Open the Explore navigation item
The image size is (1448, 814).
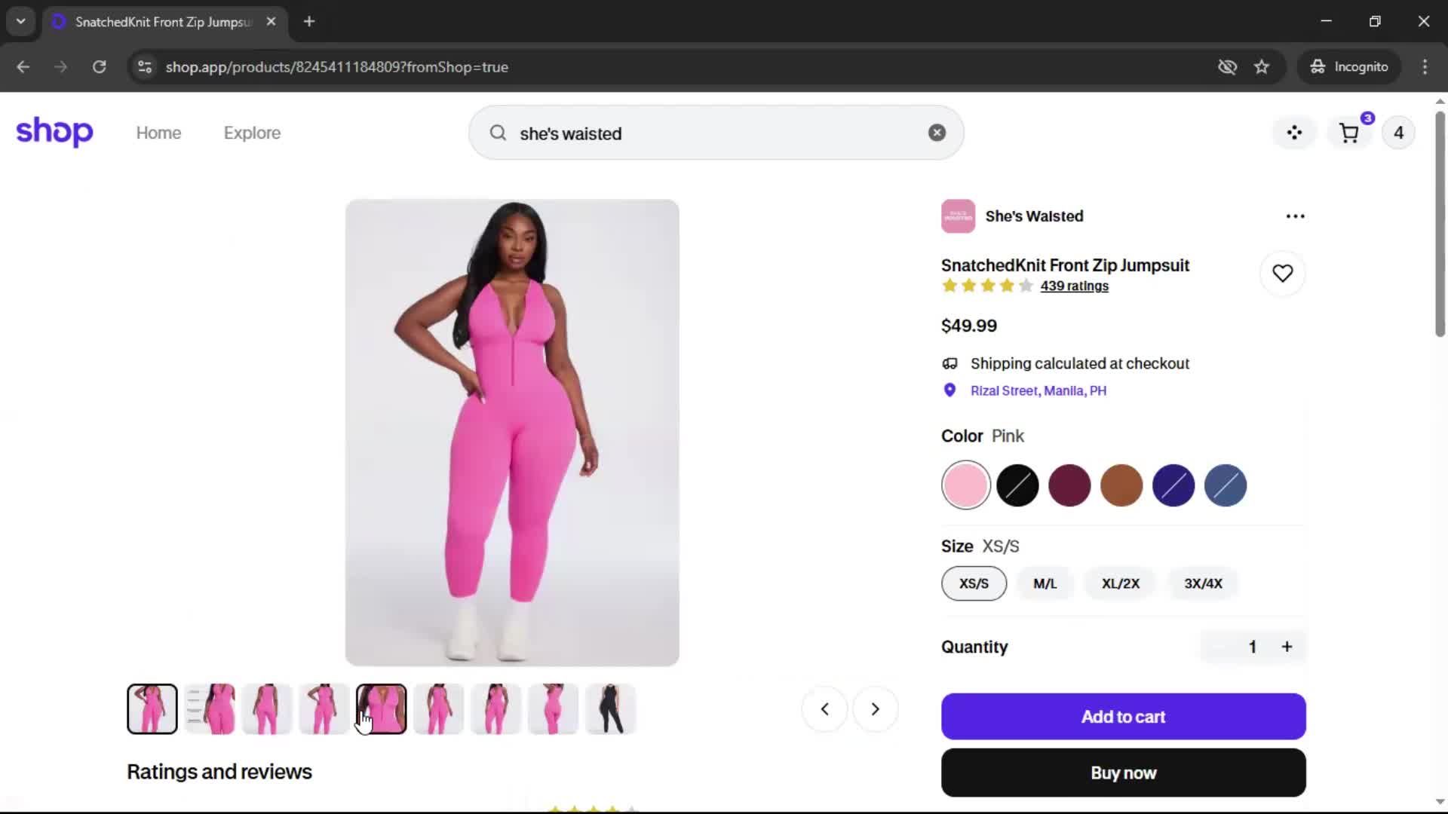tap(252, 133)
